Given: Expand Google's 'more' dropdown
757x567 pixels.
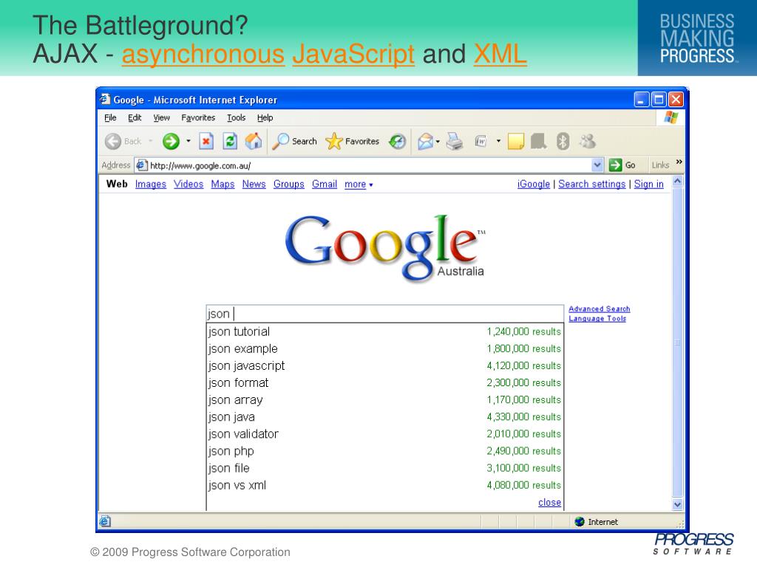Looking at the screenshot, I should pyautogui.click(x=359, y=184).
